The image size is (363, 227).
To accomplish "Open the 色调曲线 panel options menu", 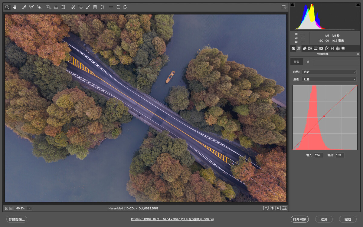I will click(x=358, y=54).
